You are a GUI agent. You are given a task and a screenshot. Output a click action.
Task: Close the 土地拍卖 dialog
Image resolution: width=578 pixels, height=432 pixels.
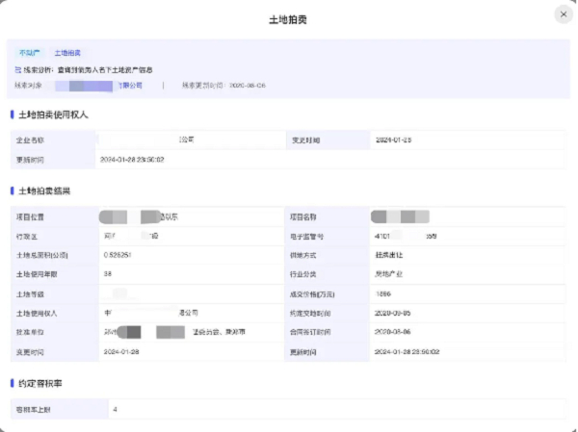(562, 14)
